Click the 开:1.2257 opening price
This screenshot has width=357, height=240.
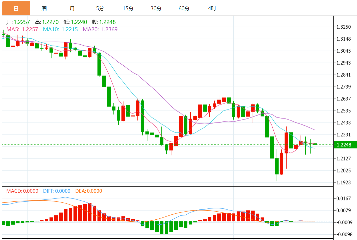(x=18, y=22)
